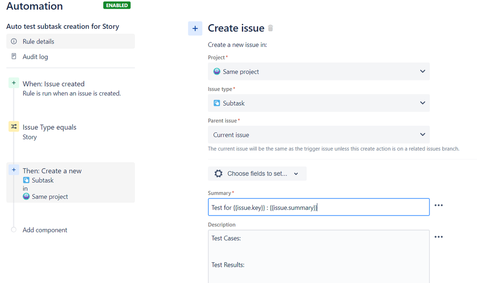Click the plus icon on Then: Create a new

click(13, 170)
